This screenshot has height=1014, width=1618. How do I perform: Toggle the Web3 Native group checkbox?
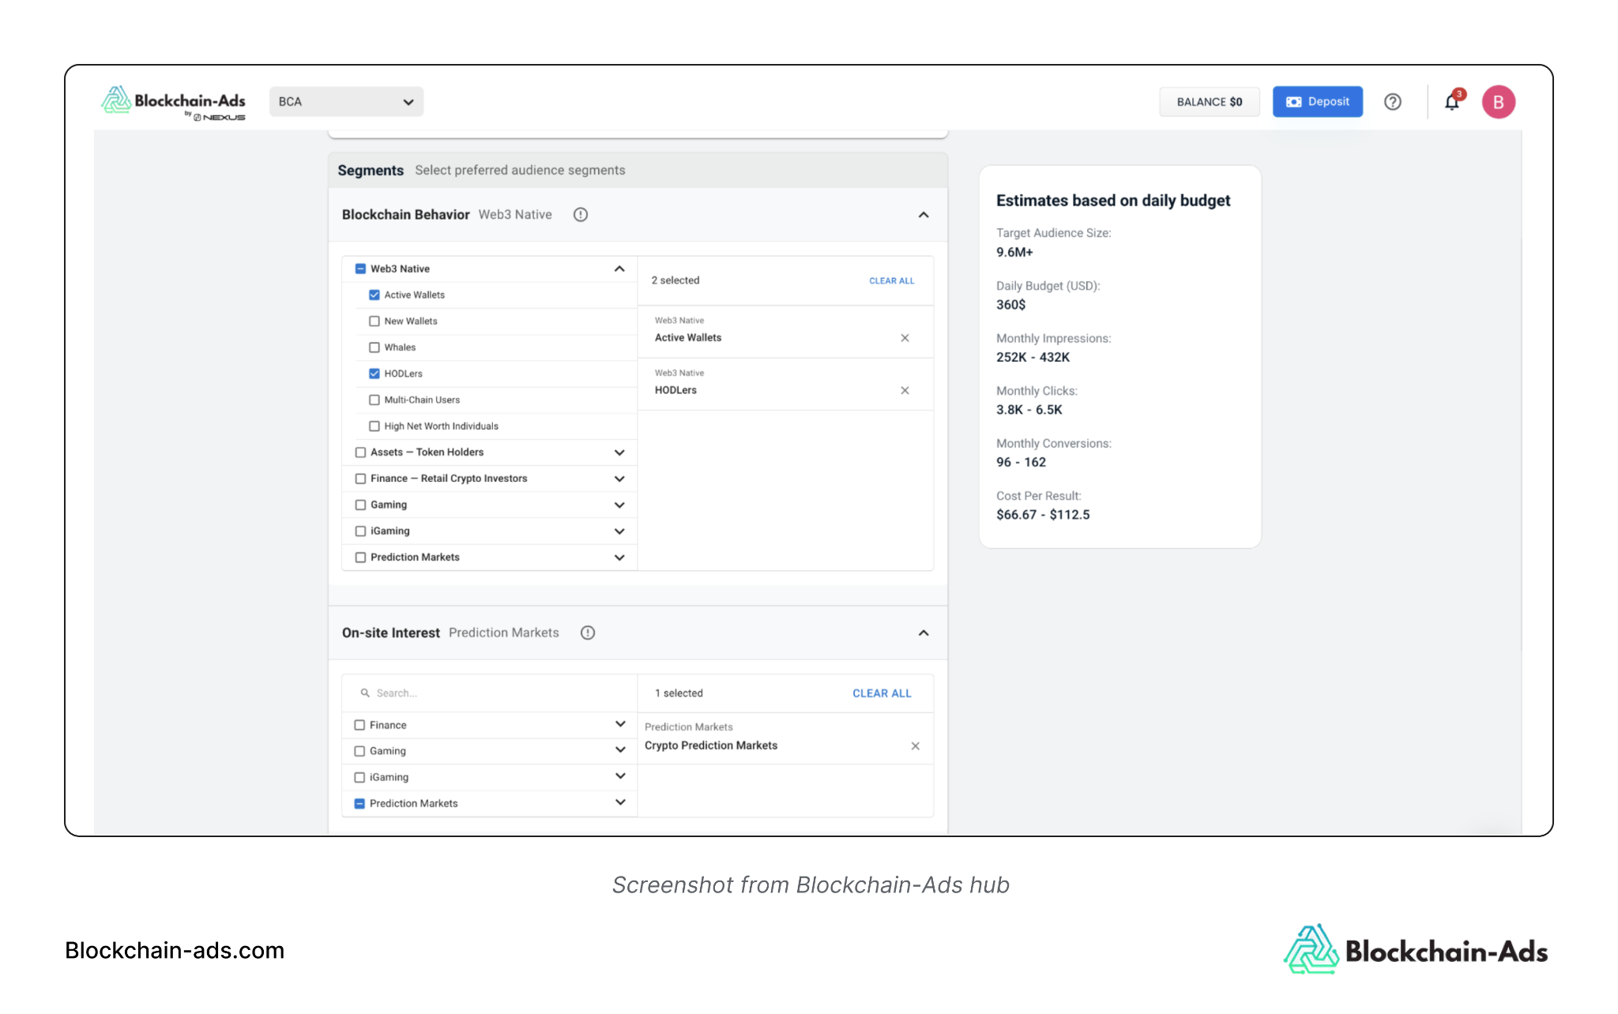[360, 269]
